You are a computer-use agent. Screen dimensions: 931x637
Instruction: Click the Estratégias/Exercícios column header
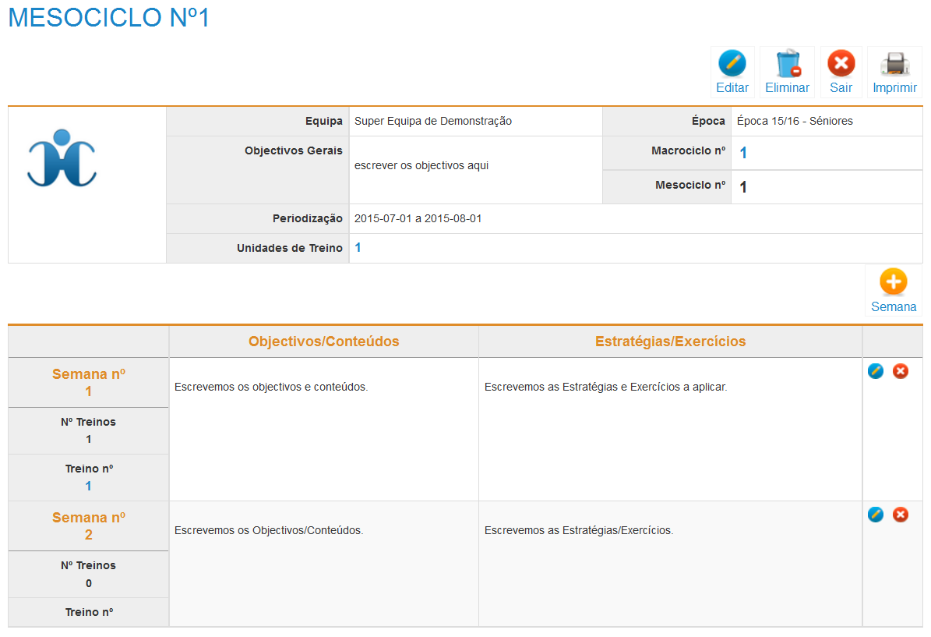(x=670, y=342)
